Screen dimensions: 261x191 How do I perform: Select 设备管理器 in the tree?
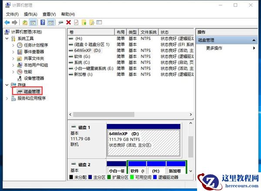[34, 78]
